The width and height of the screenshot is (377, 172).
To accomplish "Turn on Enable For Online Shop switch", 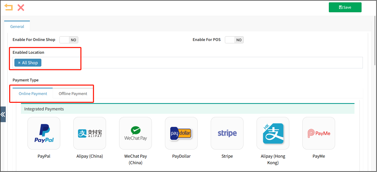I will [69, 40].
